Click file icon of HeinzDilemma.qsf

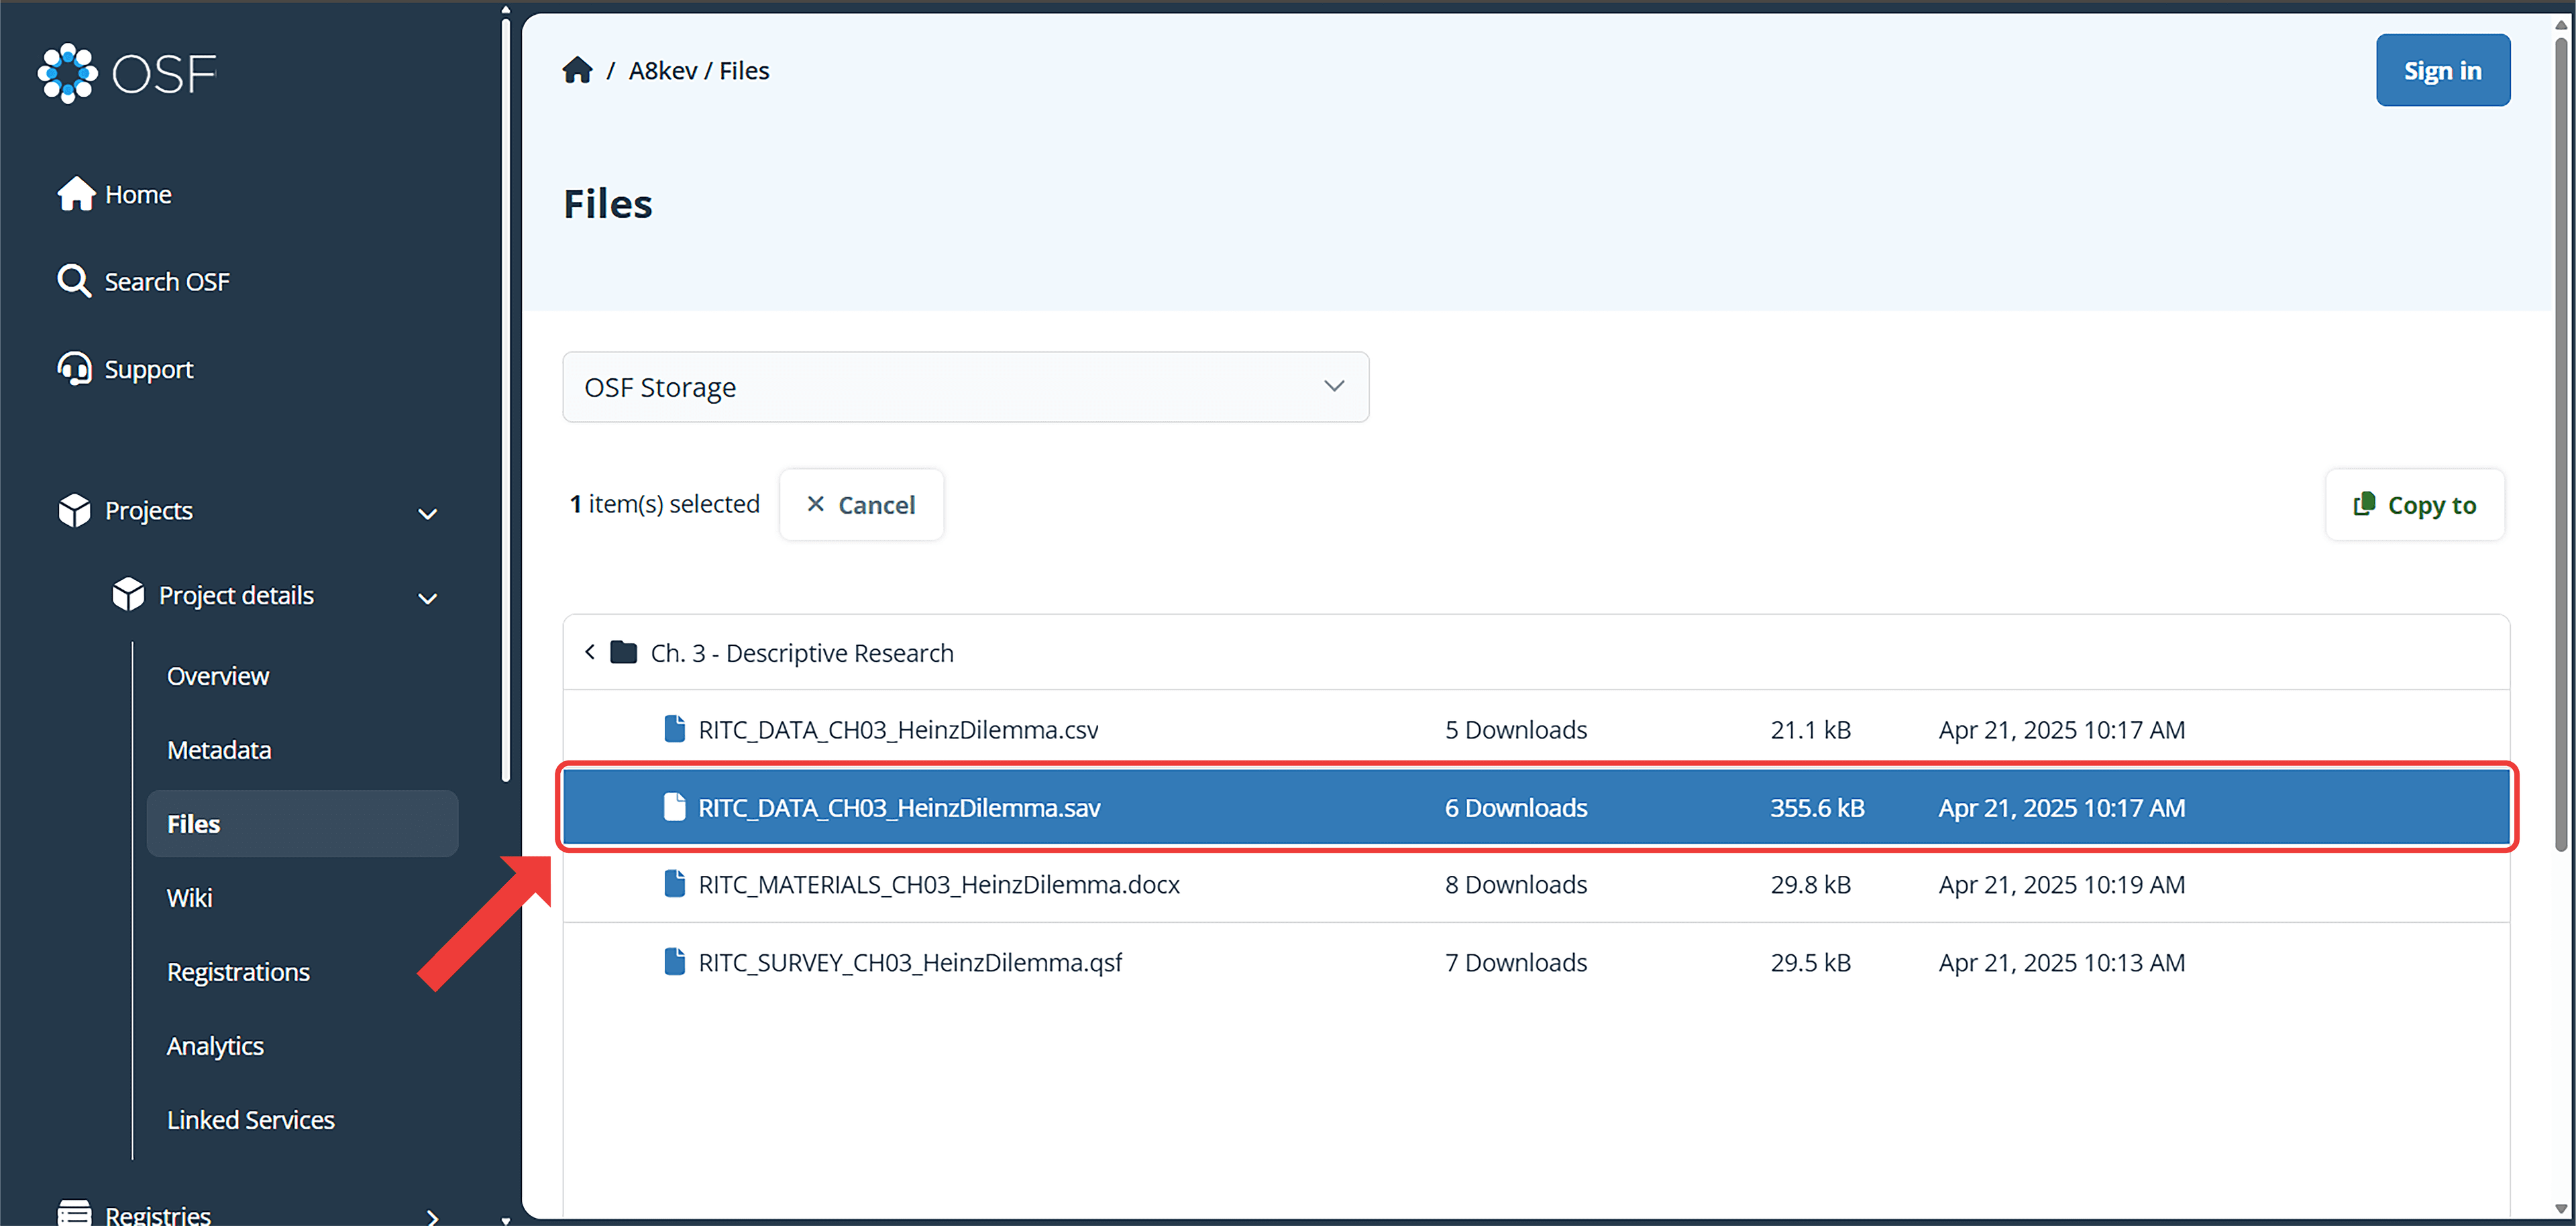point(675,962)
